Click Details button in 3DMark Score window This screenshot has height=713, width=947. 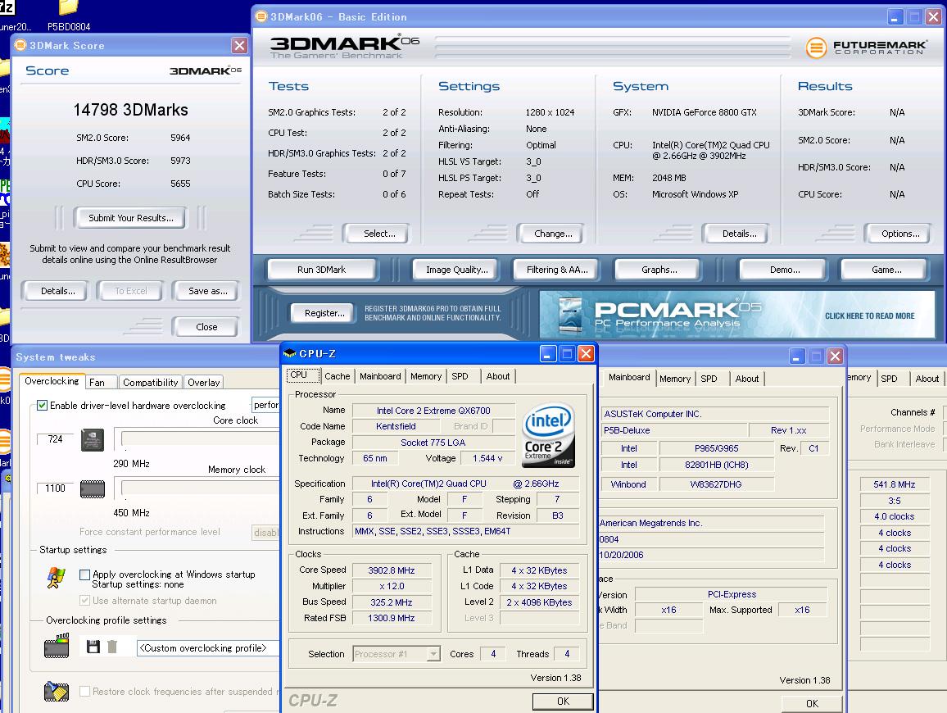58,291
